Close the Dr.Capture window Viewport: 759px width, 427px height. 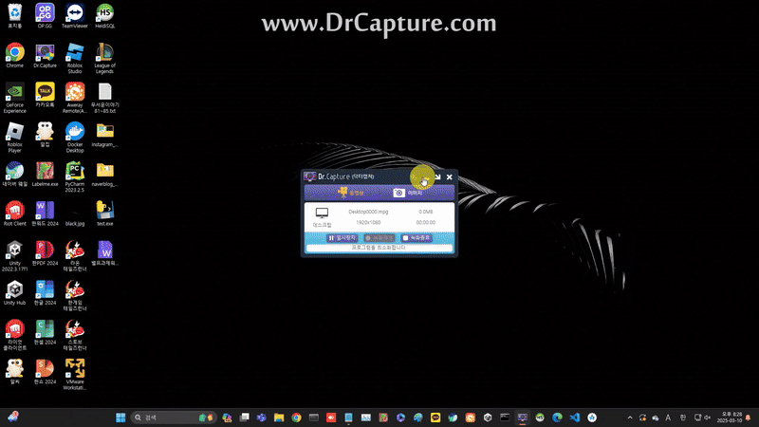[449, 176]
